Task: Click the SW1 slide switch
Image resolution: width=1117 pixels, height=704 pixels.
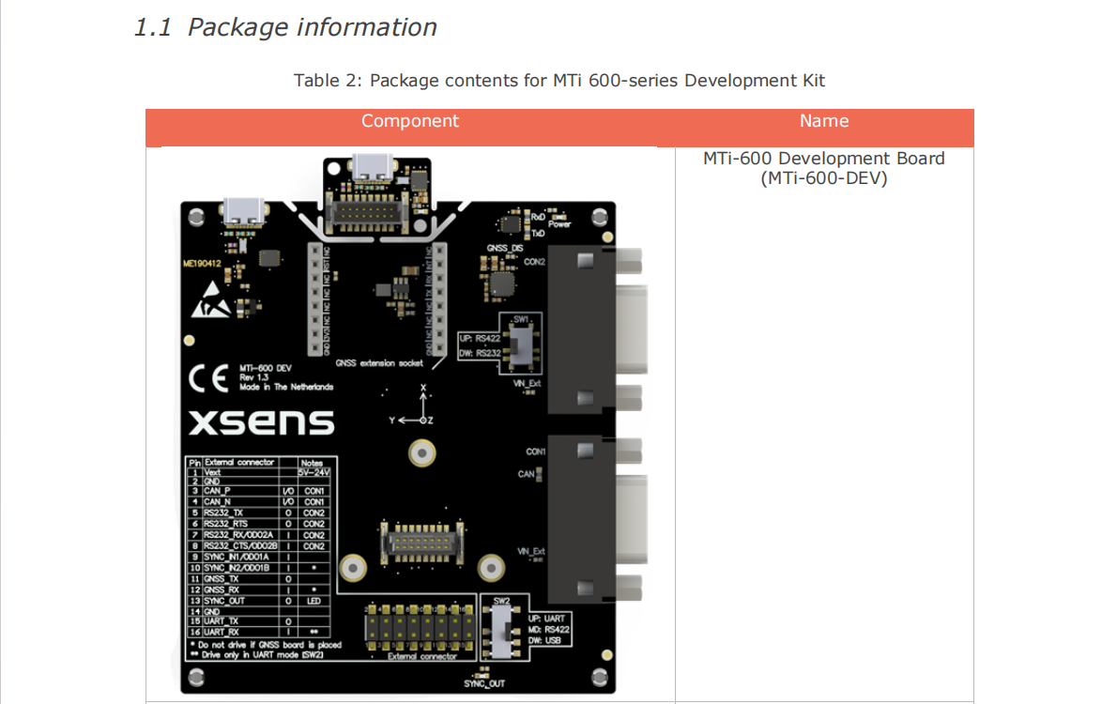Action: point(522,345)
